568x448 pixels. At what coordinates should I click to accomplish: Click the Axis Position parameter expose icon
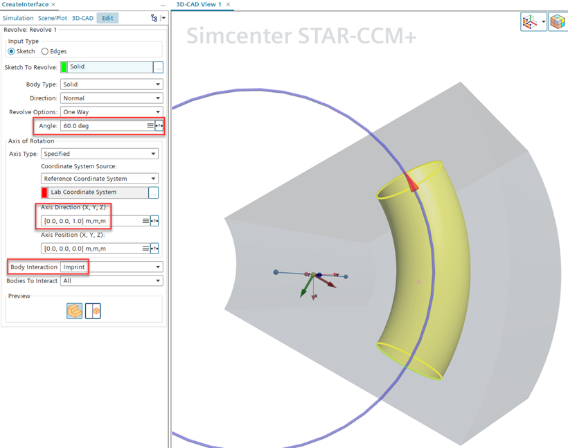tap(154, 249)
